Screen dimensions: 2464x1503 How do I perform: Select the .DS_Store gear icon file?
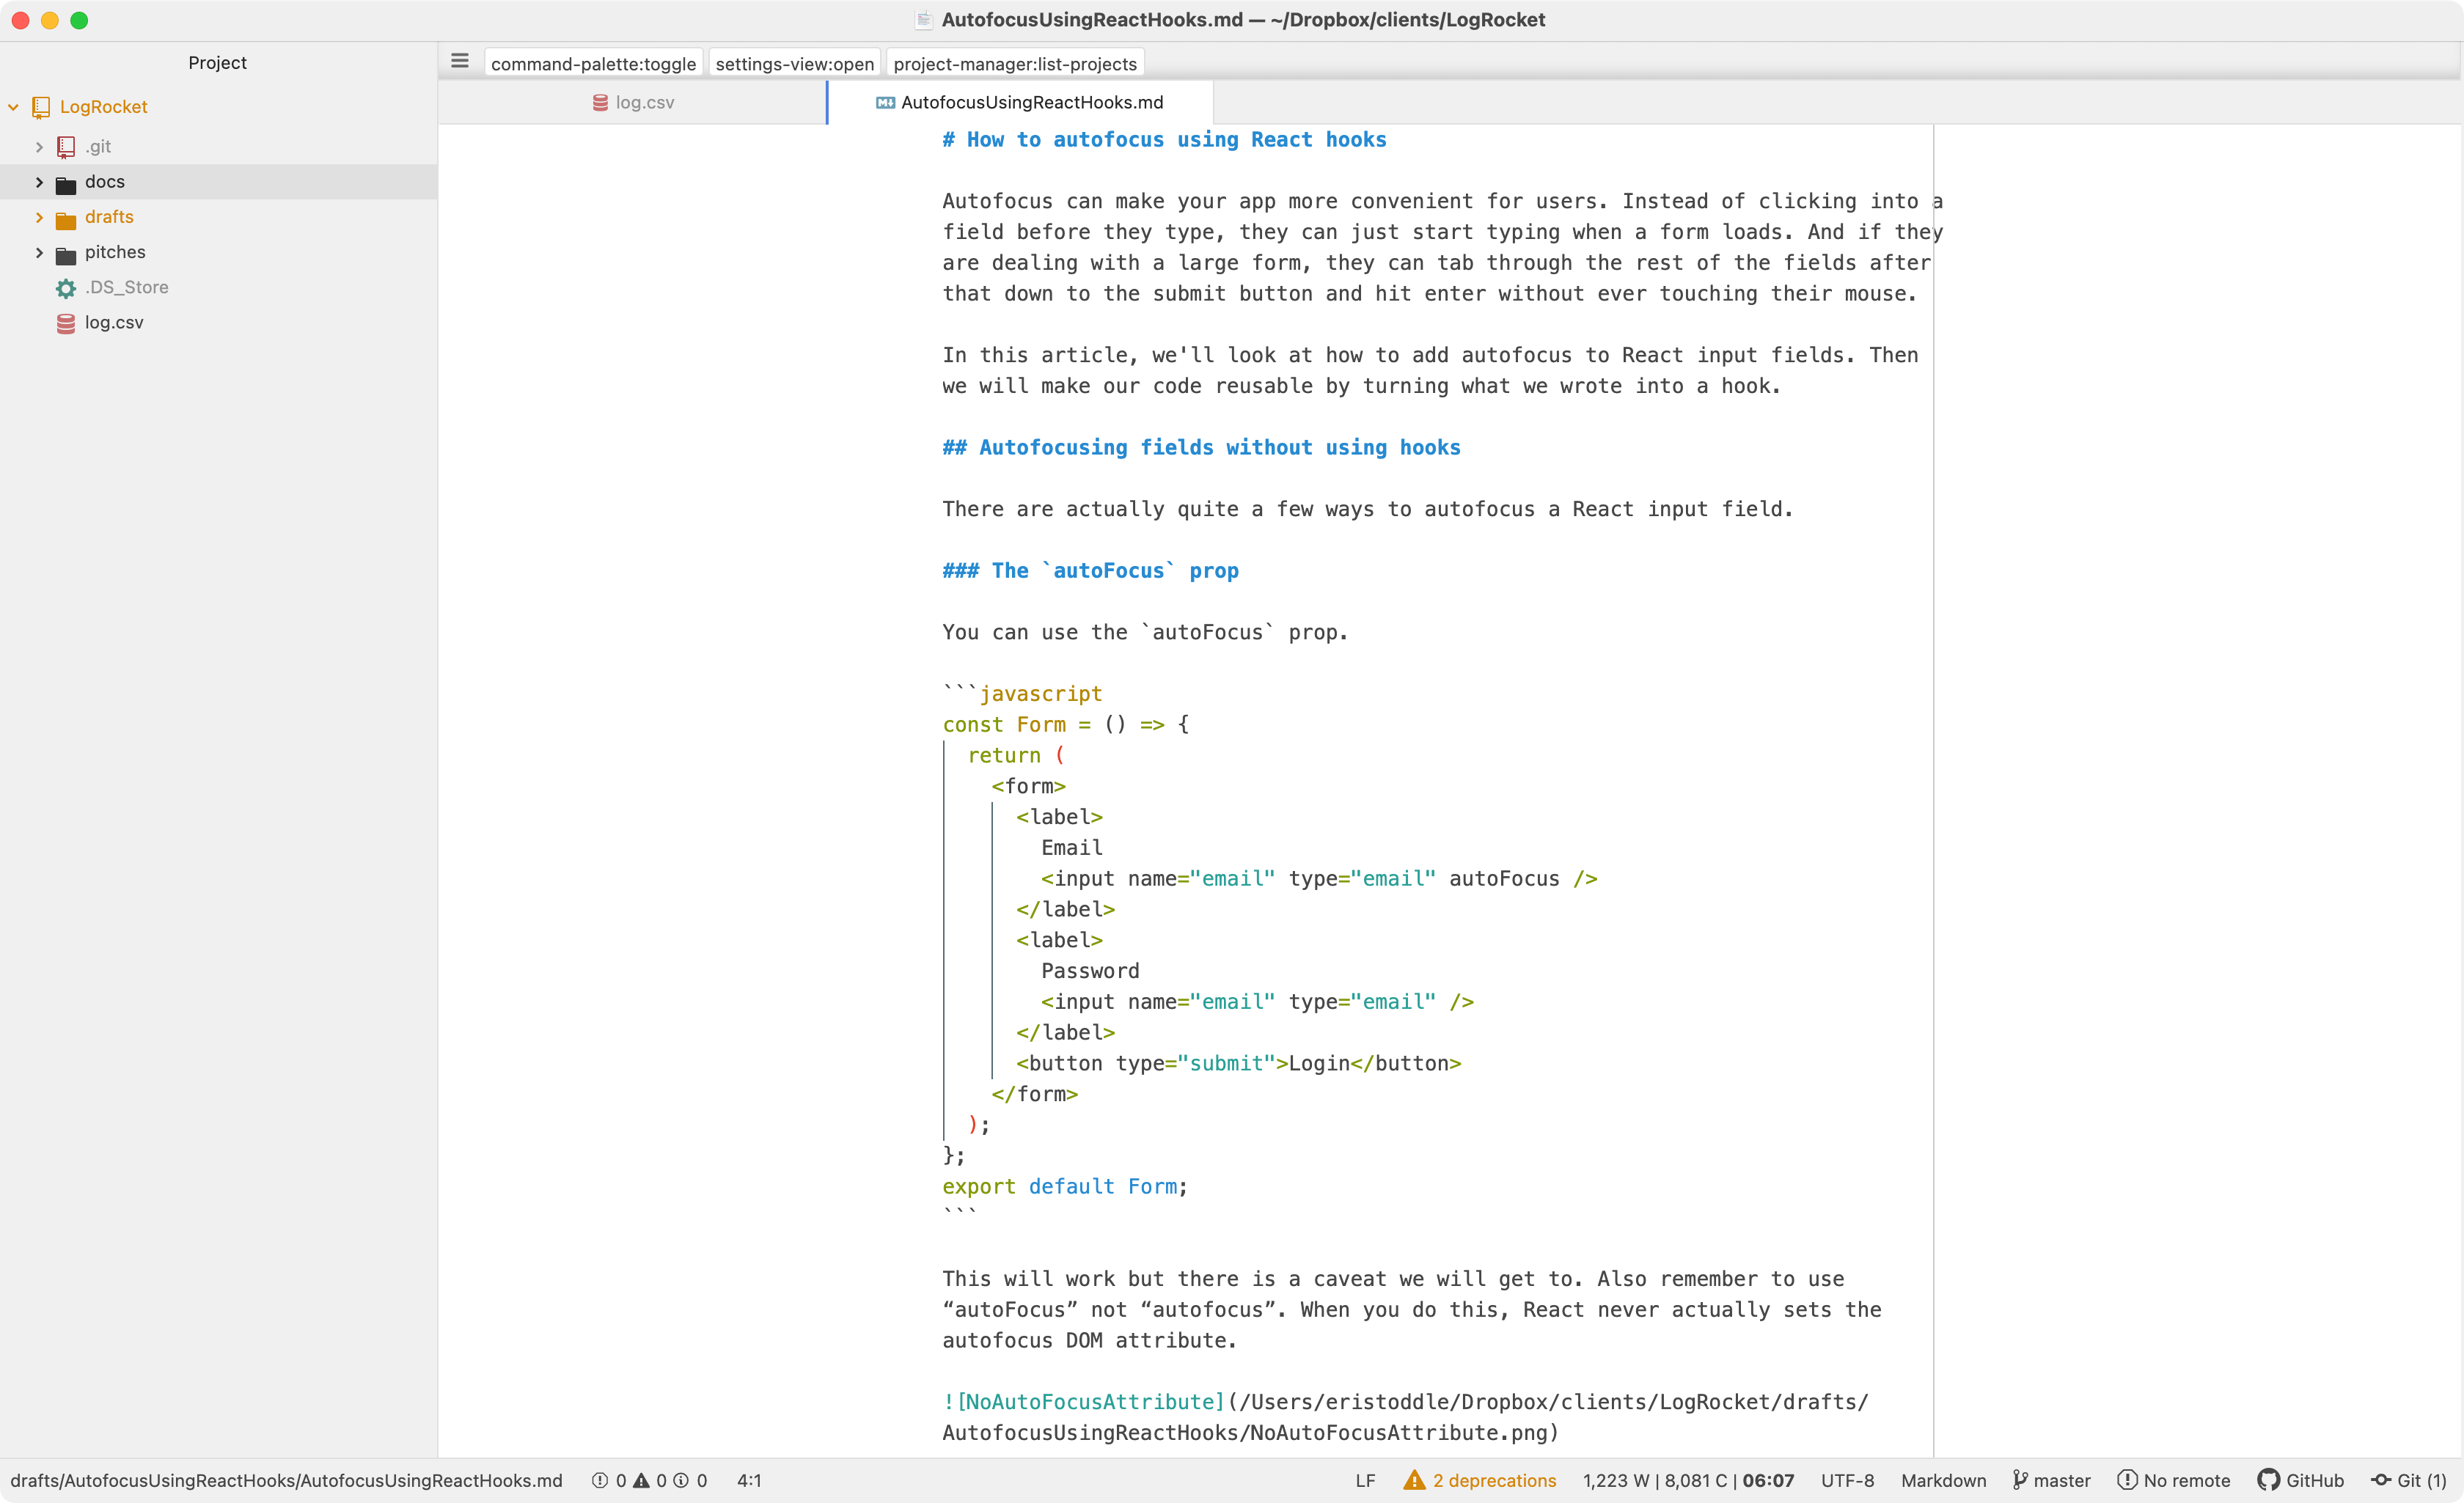click(66, 288)
